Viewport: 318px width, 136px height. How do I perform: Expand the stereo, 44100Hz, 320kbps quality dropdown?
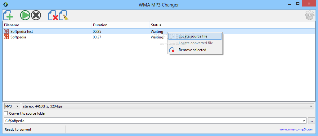pyautogui.click(x=168, y=106)
